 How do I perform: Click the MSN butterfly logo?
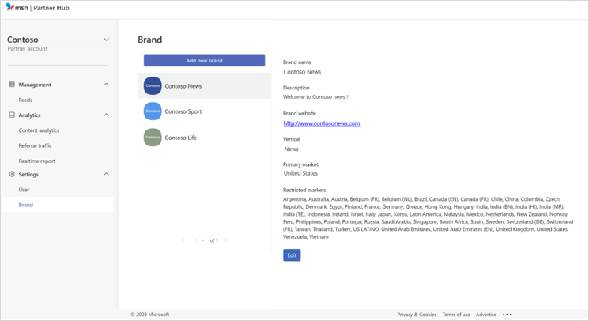point(10,7)
